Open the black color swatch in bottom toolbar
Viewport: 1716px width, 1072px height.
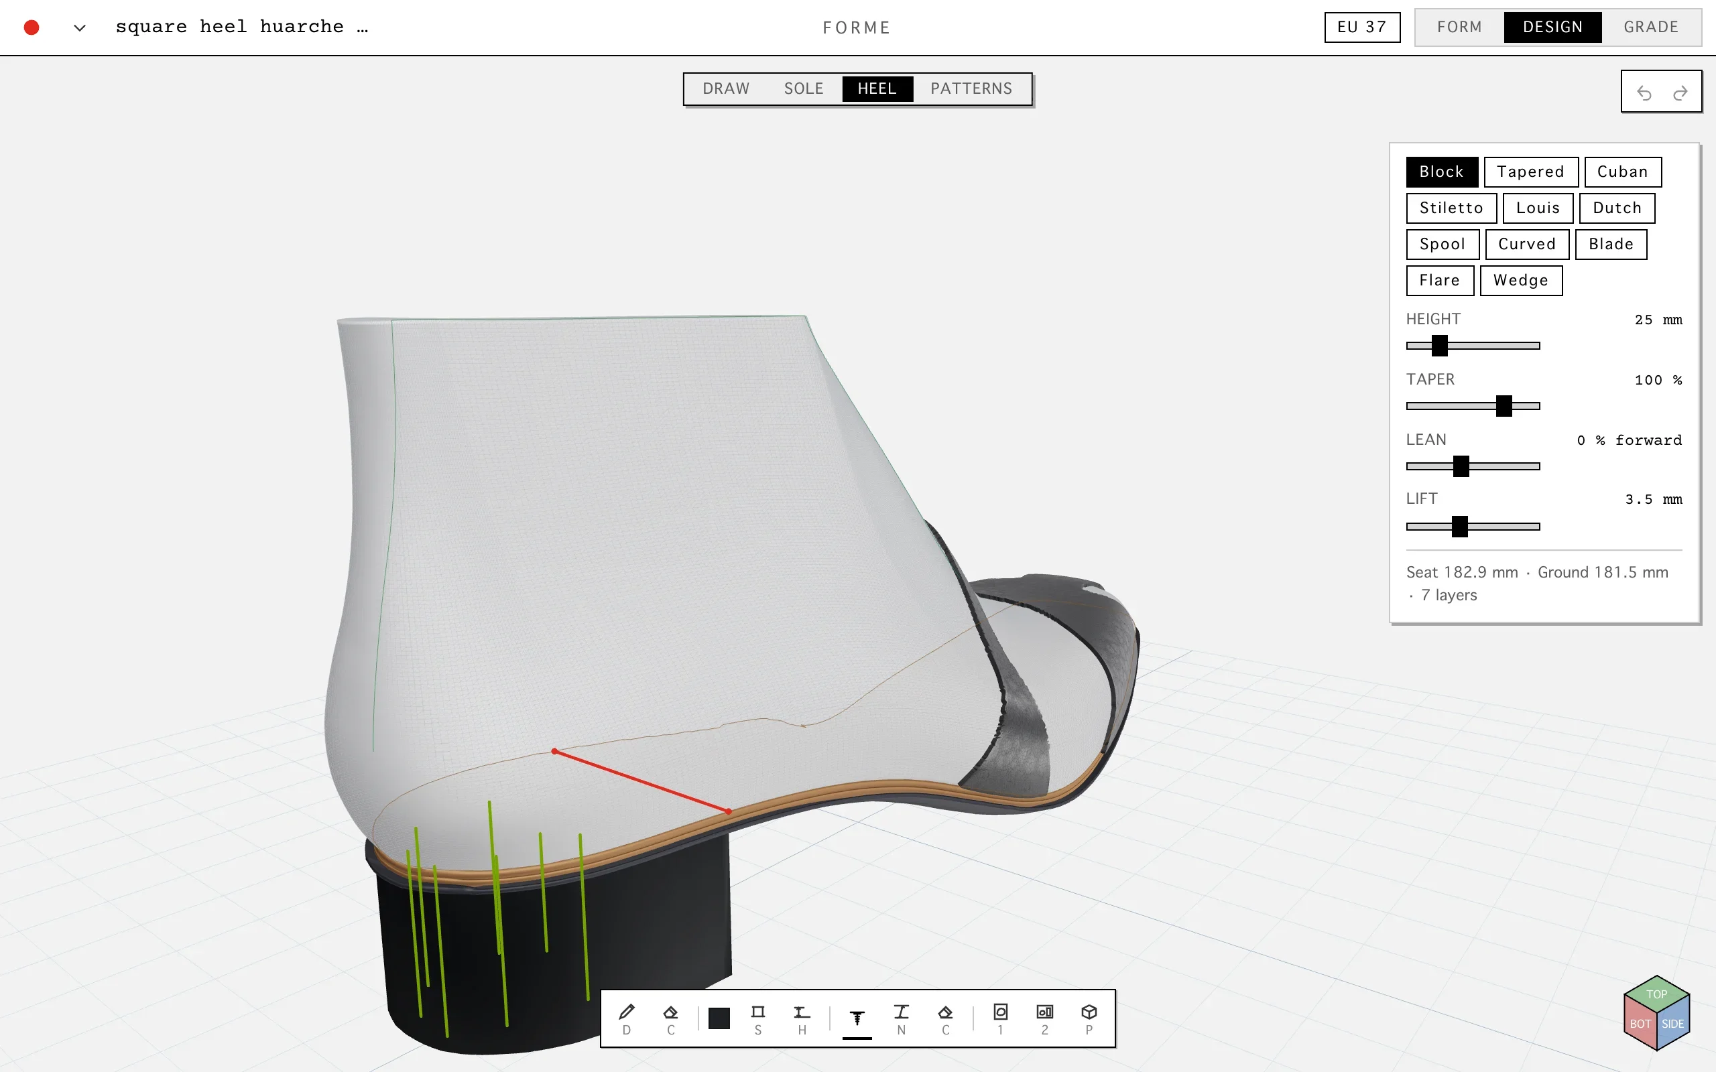pyautogui.click(x=719, y=1018)
